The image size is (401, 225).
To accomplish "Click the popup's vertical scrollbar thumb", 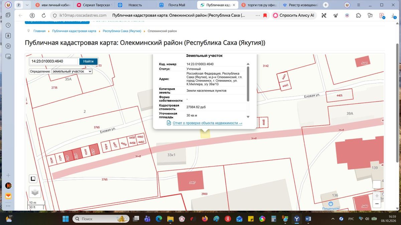I will point(248,84).
